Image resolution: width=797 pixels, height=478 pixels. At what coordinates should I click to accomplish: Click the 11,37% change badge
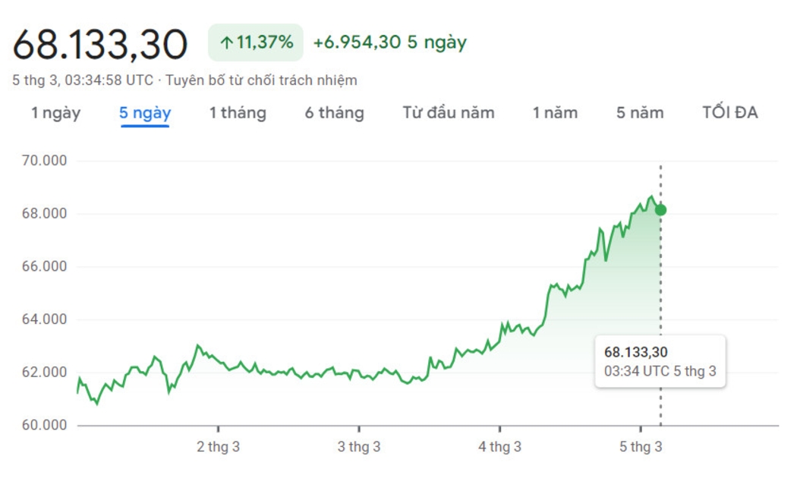coord(256,42)
